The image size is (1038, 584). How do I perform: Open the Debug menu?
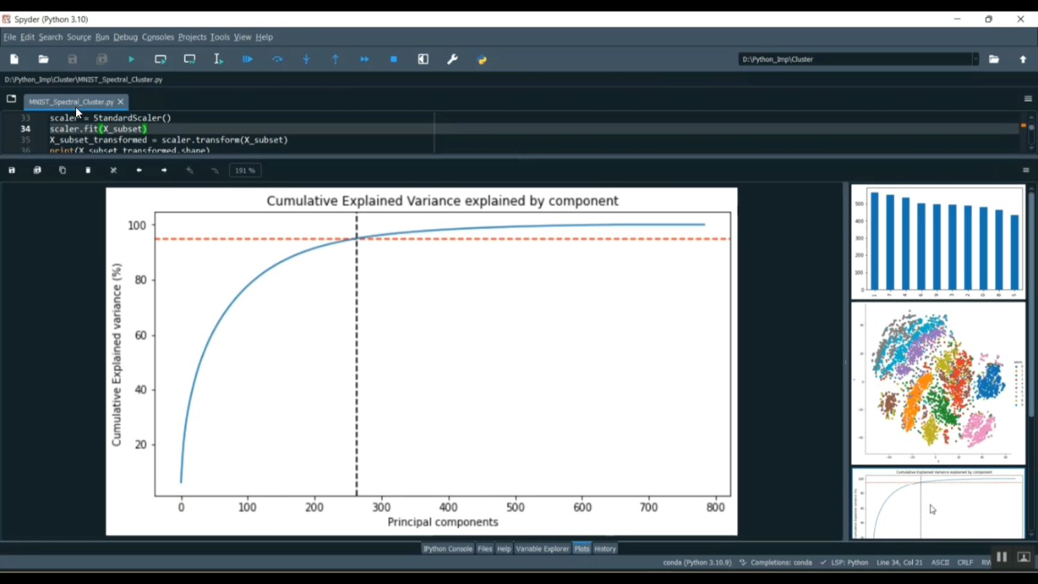click(125, 37)
